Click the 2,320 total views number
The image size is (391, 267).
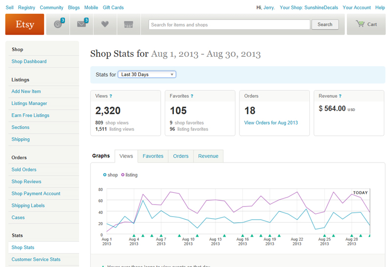(108, 111)
